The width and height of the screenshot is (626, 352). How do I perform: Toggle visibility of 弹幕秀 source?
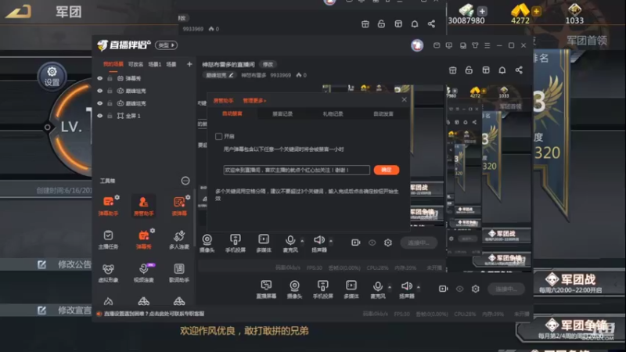100,79
